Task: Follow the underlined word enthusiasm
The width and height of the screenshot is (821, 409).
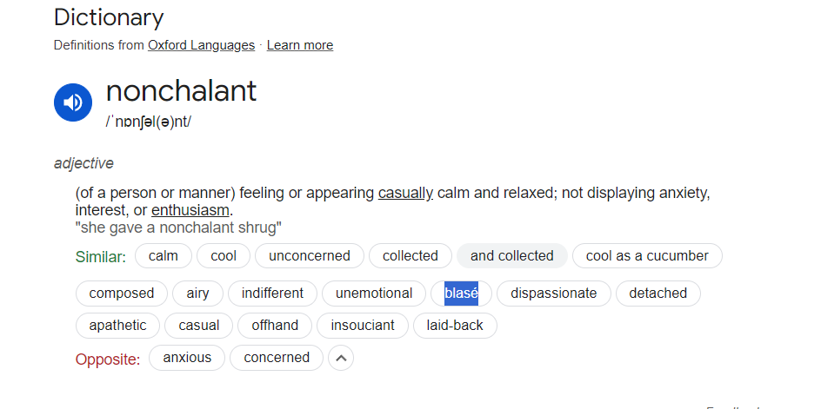Action: point(190,210)
